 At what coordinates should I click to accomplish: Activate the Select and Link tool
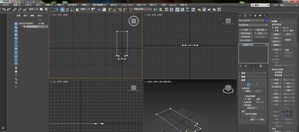(15, 10)
